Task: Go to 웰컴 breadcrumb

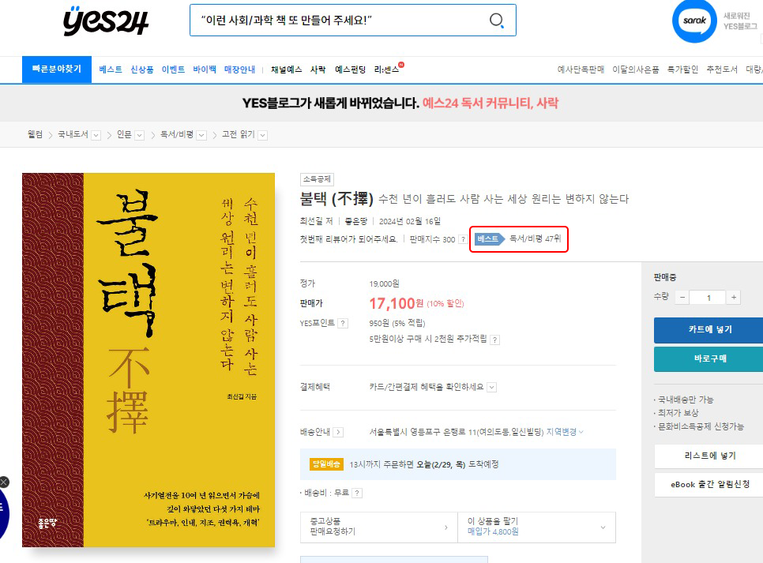Action: click(35, 134)
